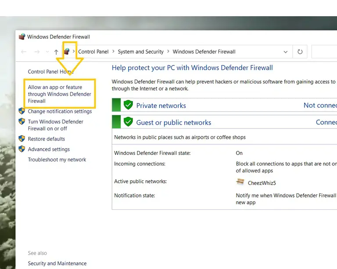Open the Advanced settings link

pyautogui.click(x=49, y=149)
